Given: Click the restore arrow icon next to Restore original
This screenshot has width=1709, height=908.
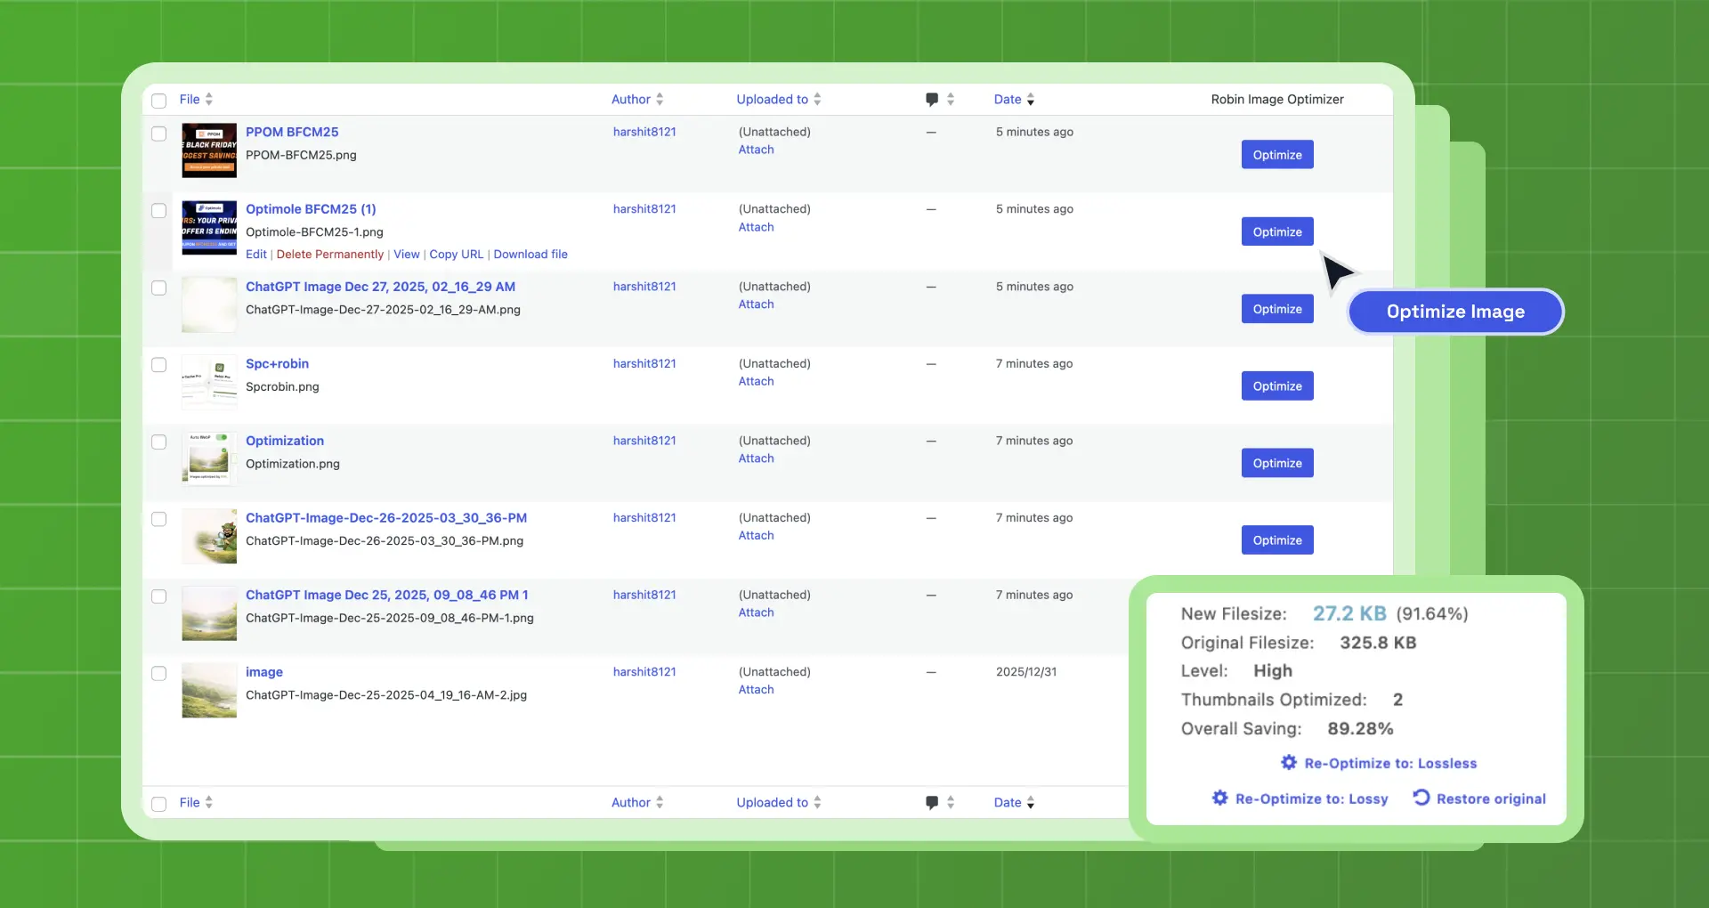Looking at the screenshot, I should [1421, 799].
